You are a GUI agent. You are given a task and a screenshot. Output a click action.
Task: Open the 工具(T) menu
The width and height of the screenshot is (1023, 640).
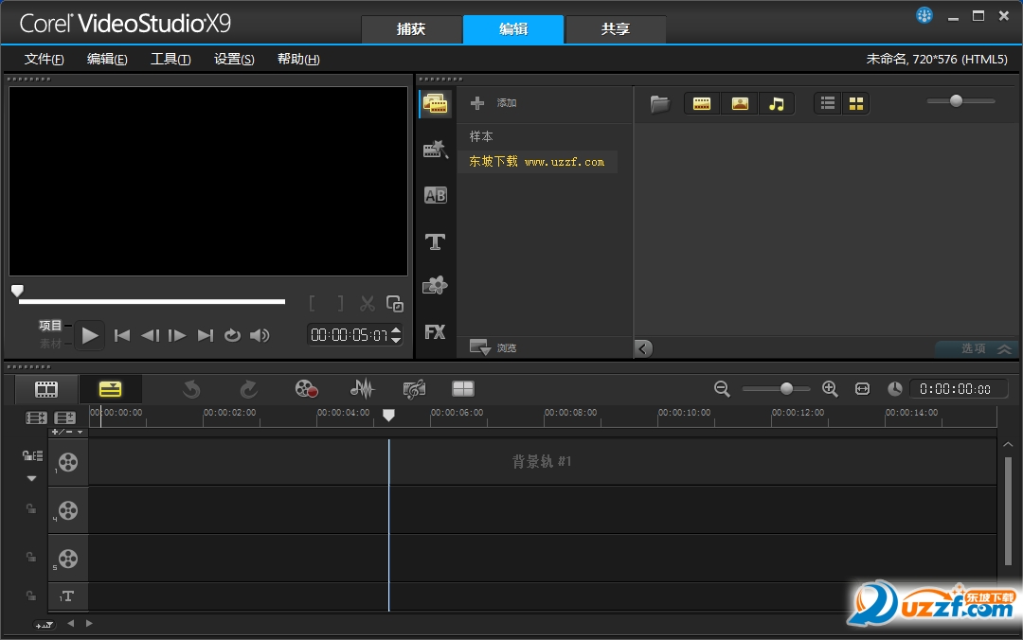point(170,60)
